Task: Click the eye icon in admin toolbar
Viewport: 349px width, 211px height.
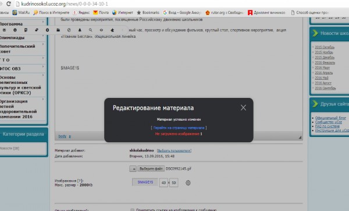Action: pos(101,30)
